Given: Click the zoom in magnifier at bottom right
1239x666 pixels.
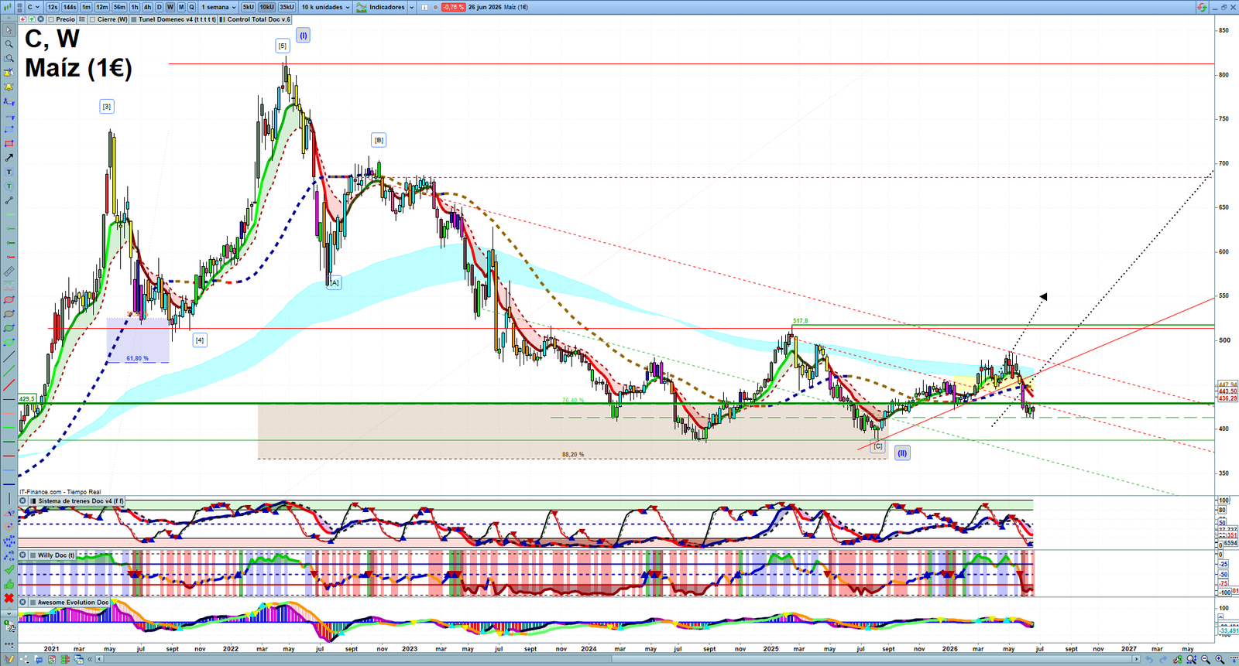Looking at the screenshot, I should coord(1219,659).
